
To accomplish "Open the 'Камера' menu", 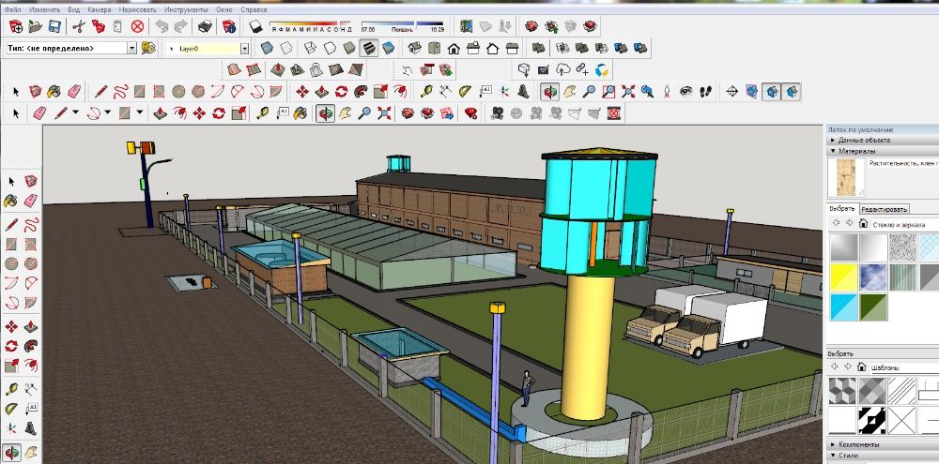I will tap(99, 9).
